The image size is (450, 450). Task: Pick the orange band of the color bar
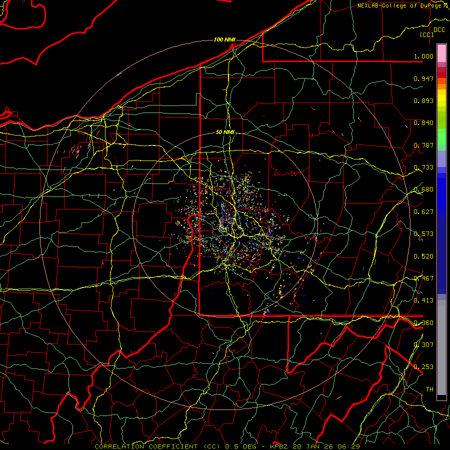(441, 86)
